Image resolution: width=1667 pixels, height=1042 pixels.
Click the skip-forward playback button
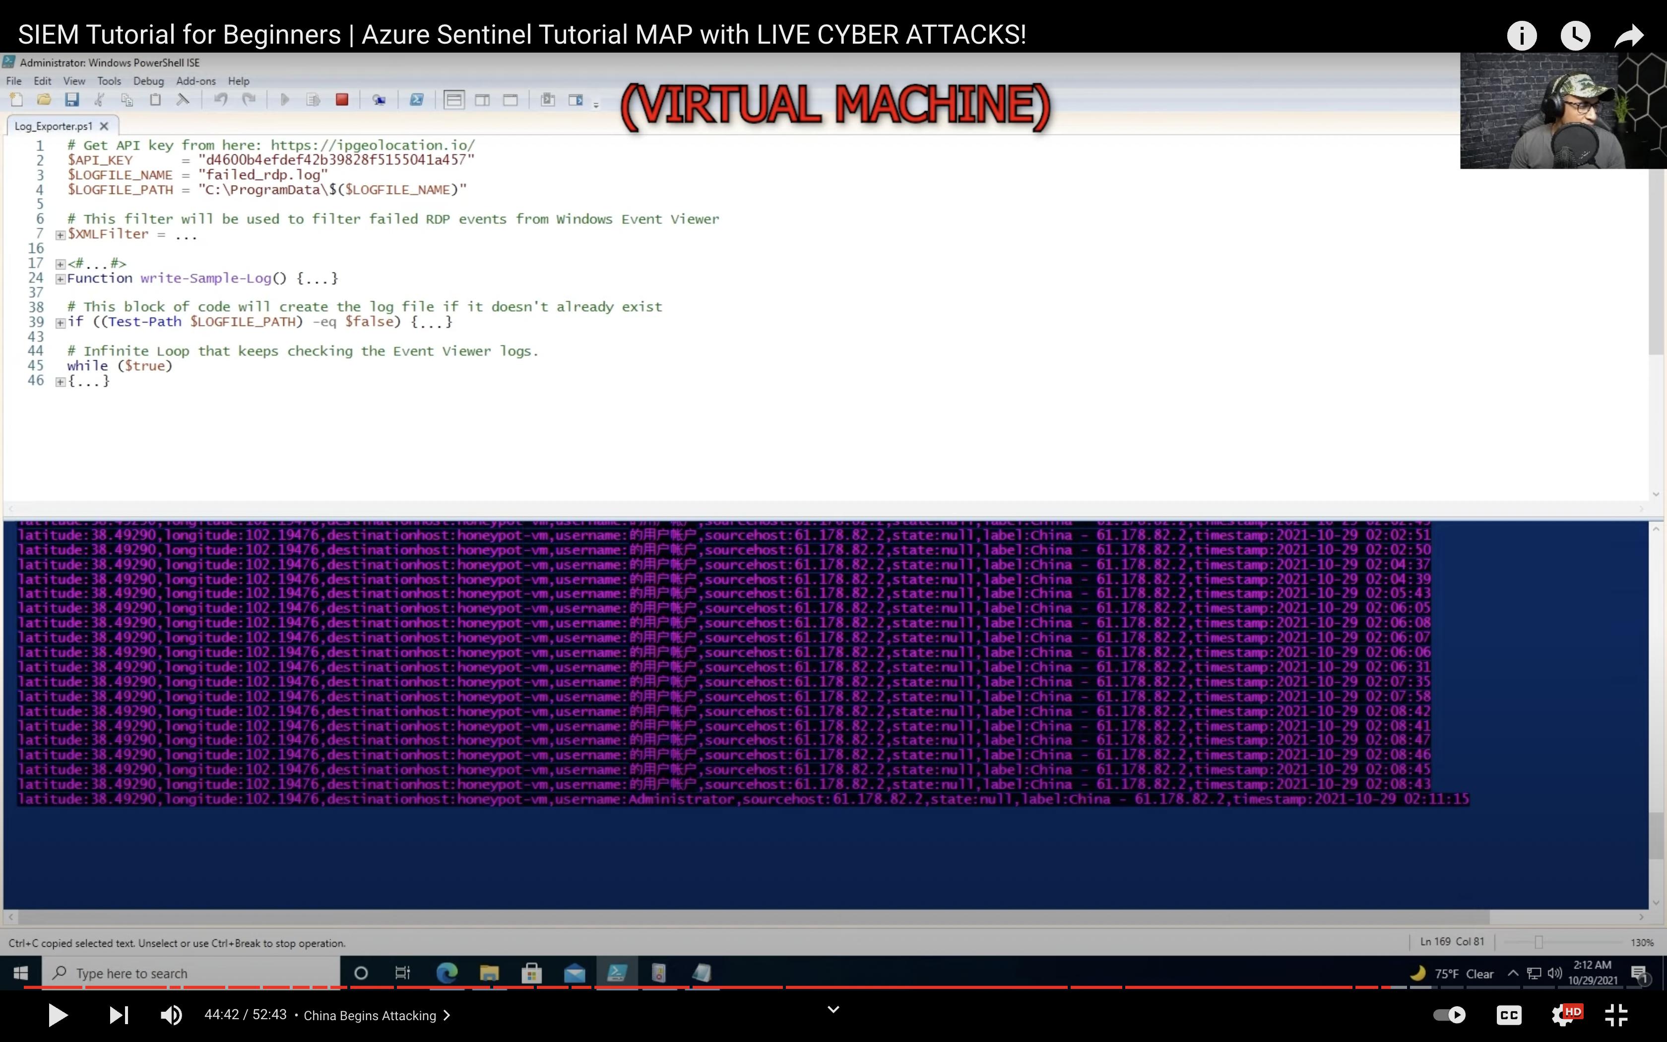click(118, 1016)
